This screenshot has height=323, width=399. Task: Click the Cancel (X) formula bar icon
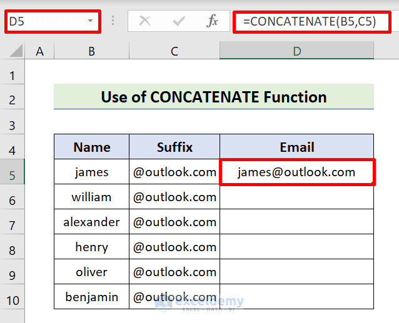coord(144,21)
